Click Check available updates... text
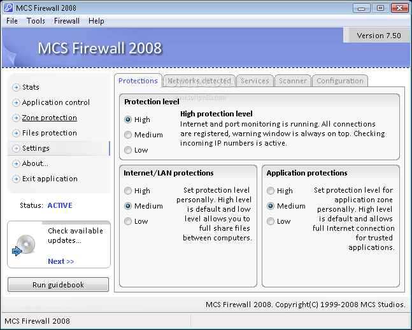412x330 pixels. point(75,235)
